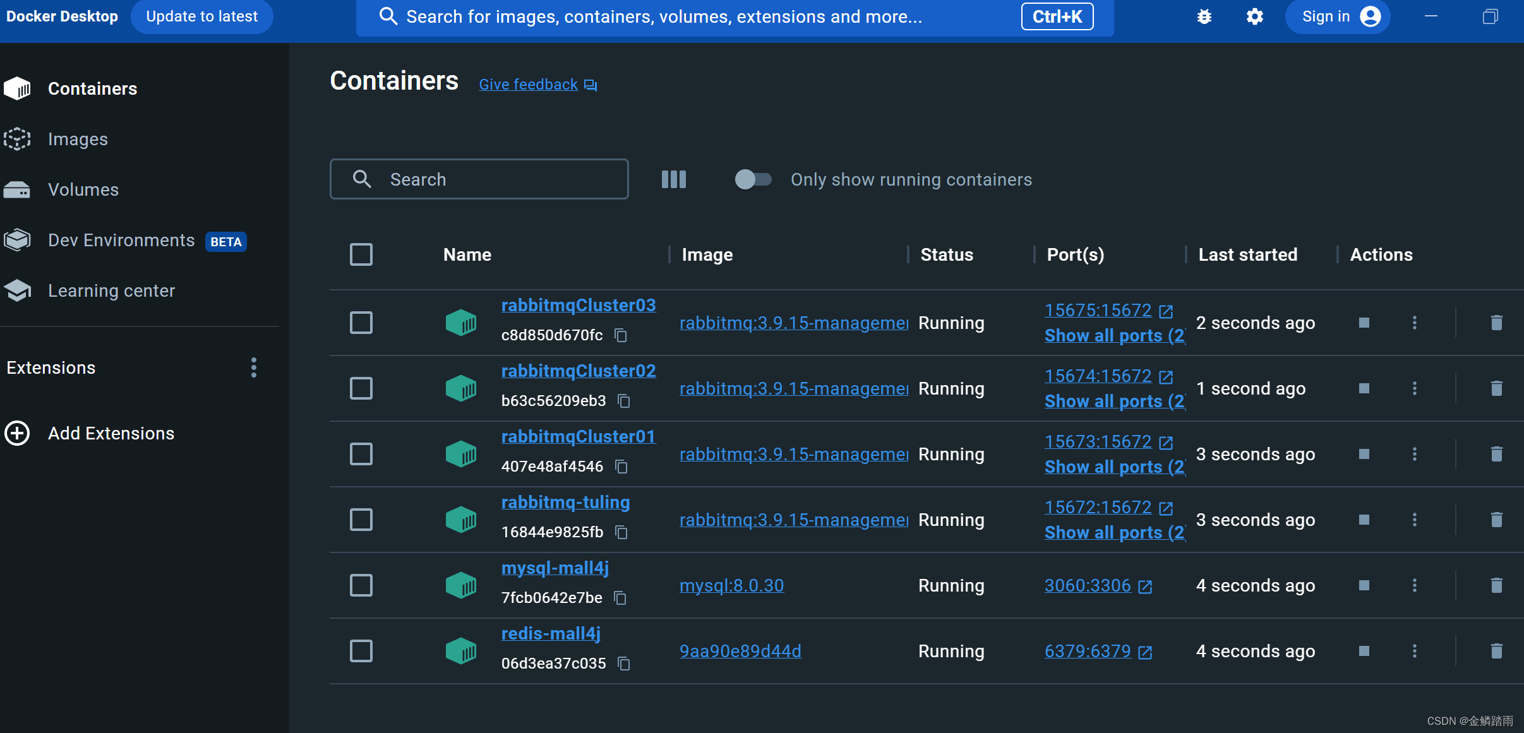
Task: Stop the rabbitmqCluster01 container
Action: click(x=1364, y=454)
